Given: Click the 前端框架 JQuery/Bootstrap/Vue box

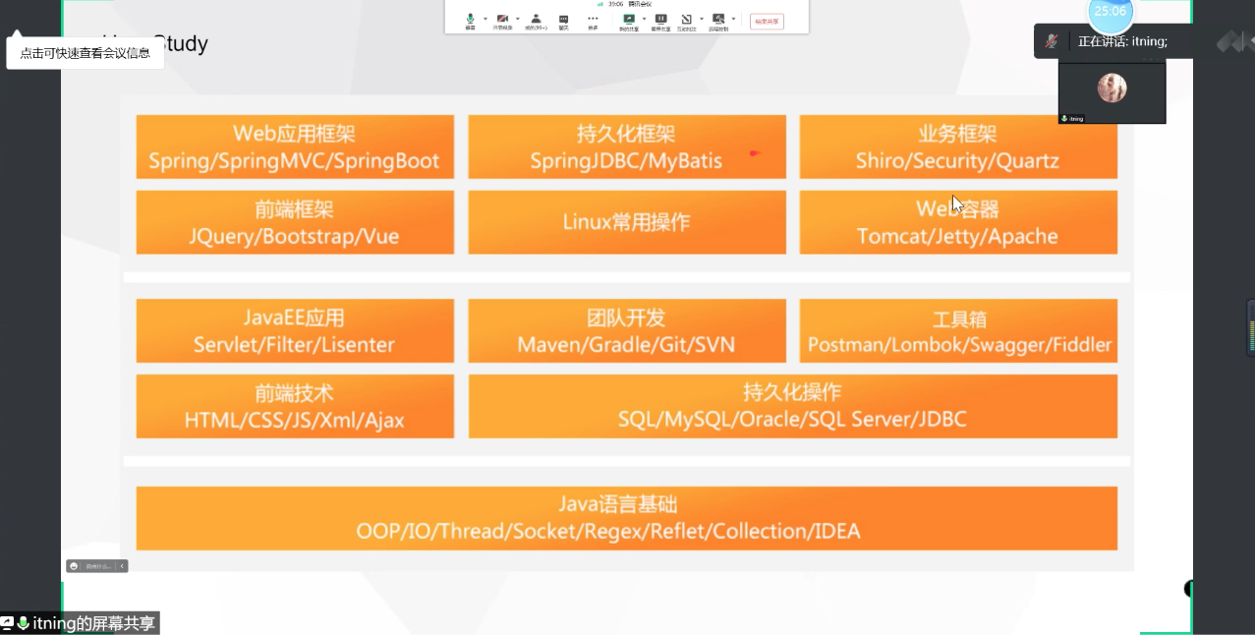Looking at the screenshot, I should point(295,222).
